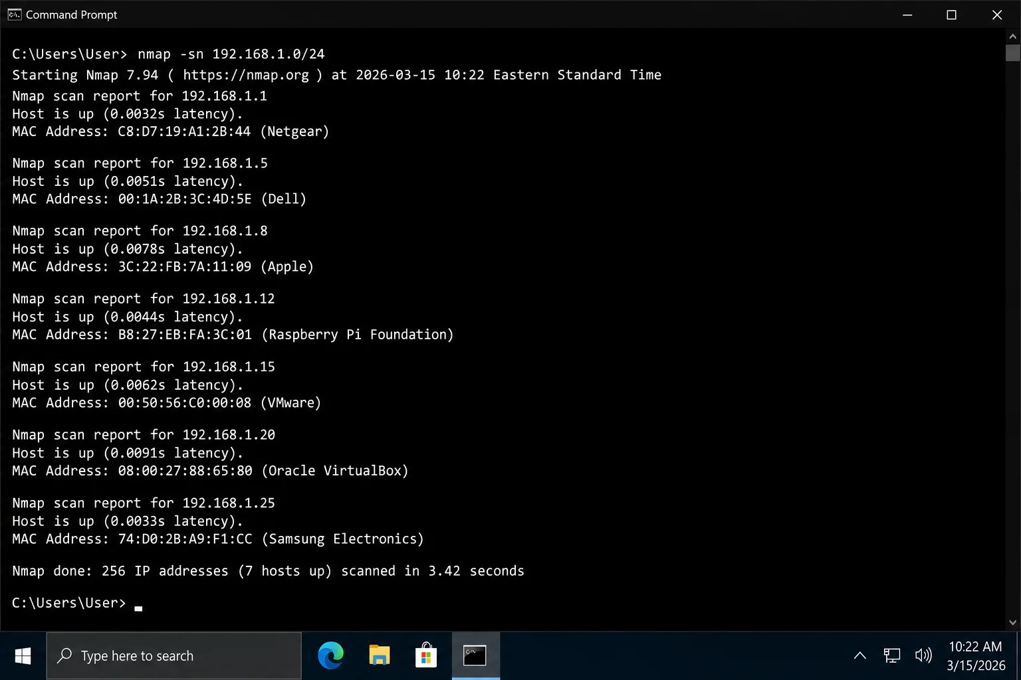Click the Raspberry Pi Foundation MAC address line
The image size is (1021, 680).
point(233,335)
